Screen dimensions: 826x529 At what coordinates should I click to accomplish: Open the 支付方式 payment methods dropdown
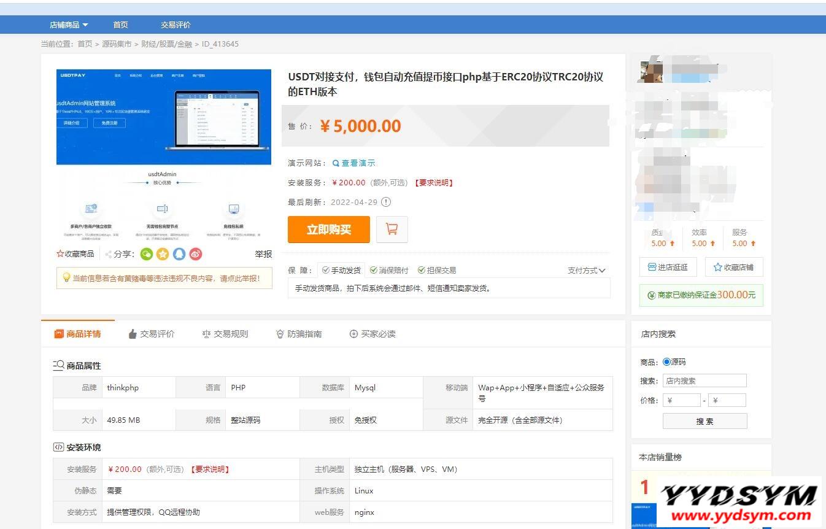586,269
